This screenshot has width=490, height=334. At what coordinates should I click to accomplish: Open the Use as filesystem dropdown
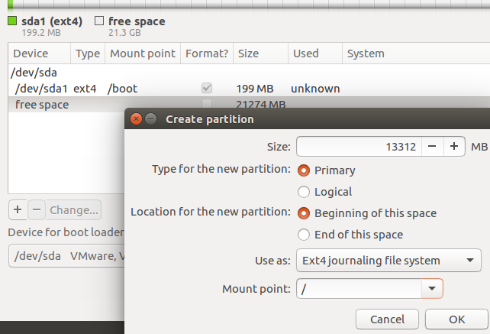point(388,261)
